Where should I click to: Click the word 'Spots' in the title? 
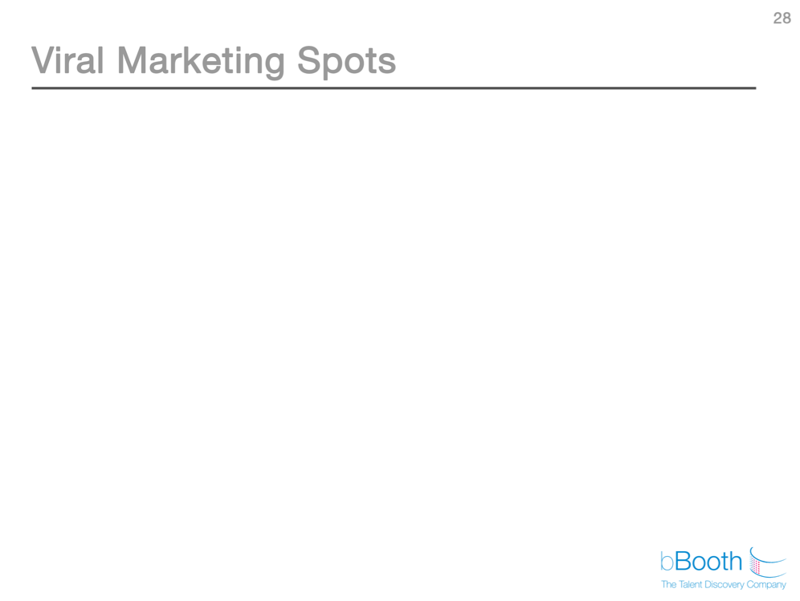[347, 61]
